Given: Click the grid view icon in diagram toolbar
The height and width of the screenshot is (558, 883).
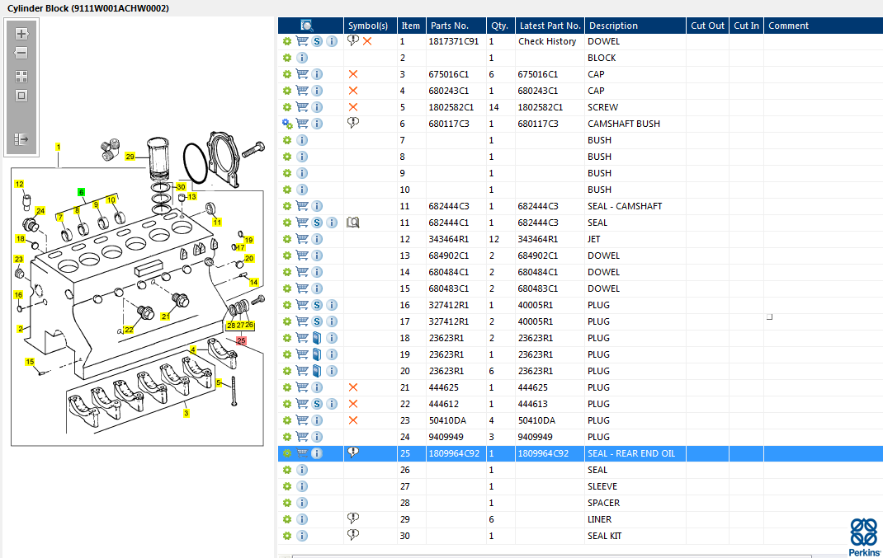Looking at the screenshot, I should 21,77.
